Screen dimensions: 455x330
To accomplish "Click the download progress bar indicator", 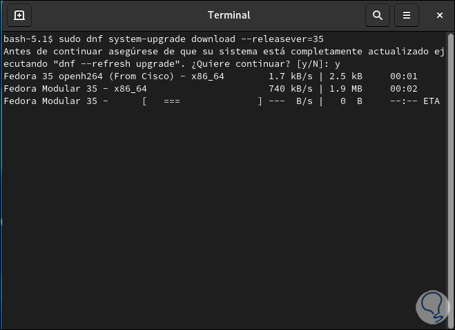I will coord(202,101).
